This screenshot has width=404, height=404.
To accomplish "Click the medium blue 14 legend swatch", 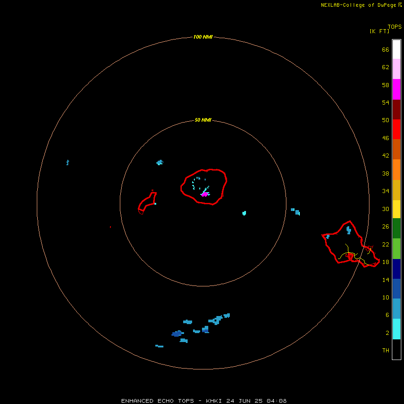I will coord(396,289).
